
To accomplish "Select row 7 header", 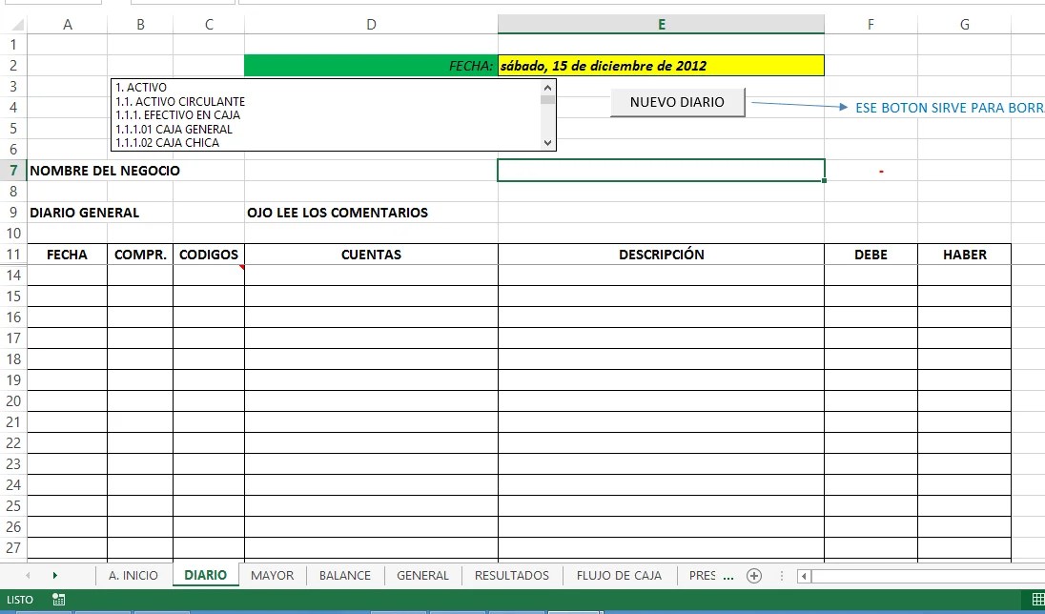I will tap(13, 171).
